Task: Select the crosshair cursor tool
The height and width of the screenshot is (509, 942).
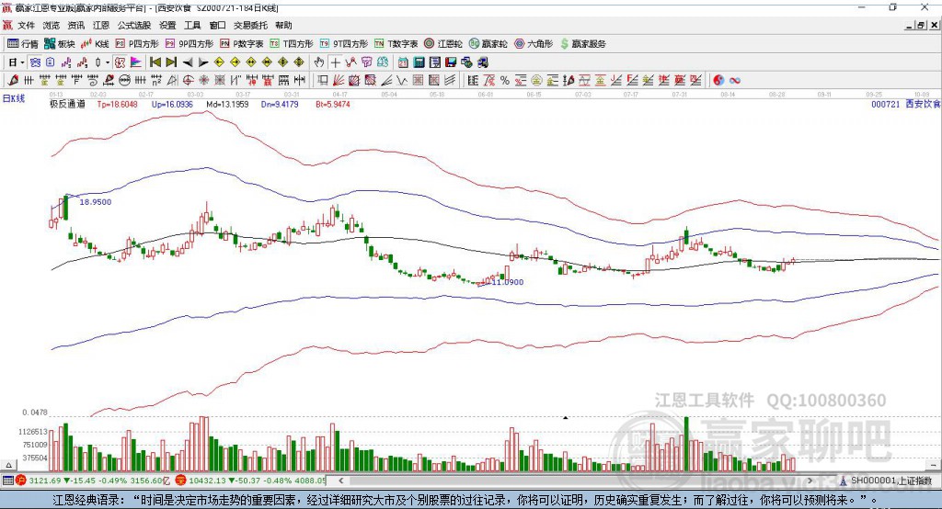Action: [x=335, y=62]
